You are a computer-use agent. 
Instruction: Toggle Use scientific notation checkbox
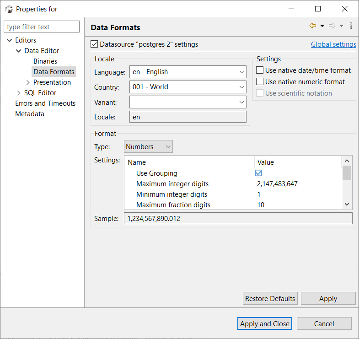tap(259, 93)
